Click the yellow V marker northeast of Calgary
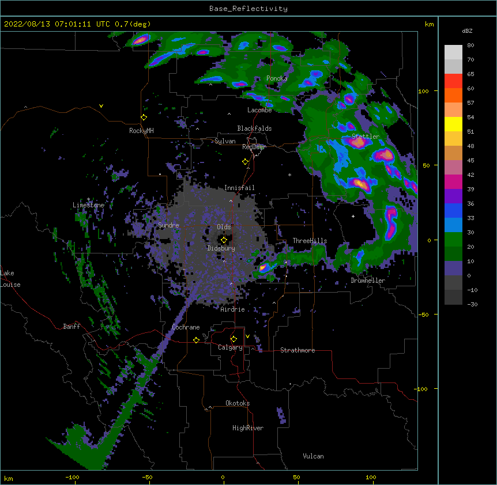This screenshot has width=497, height=485. coord(247,336)
